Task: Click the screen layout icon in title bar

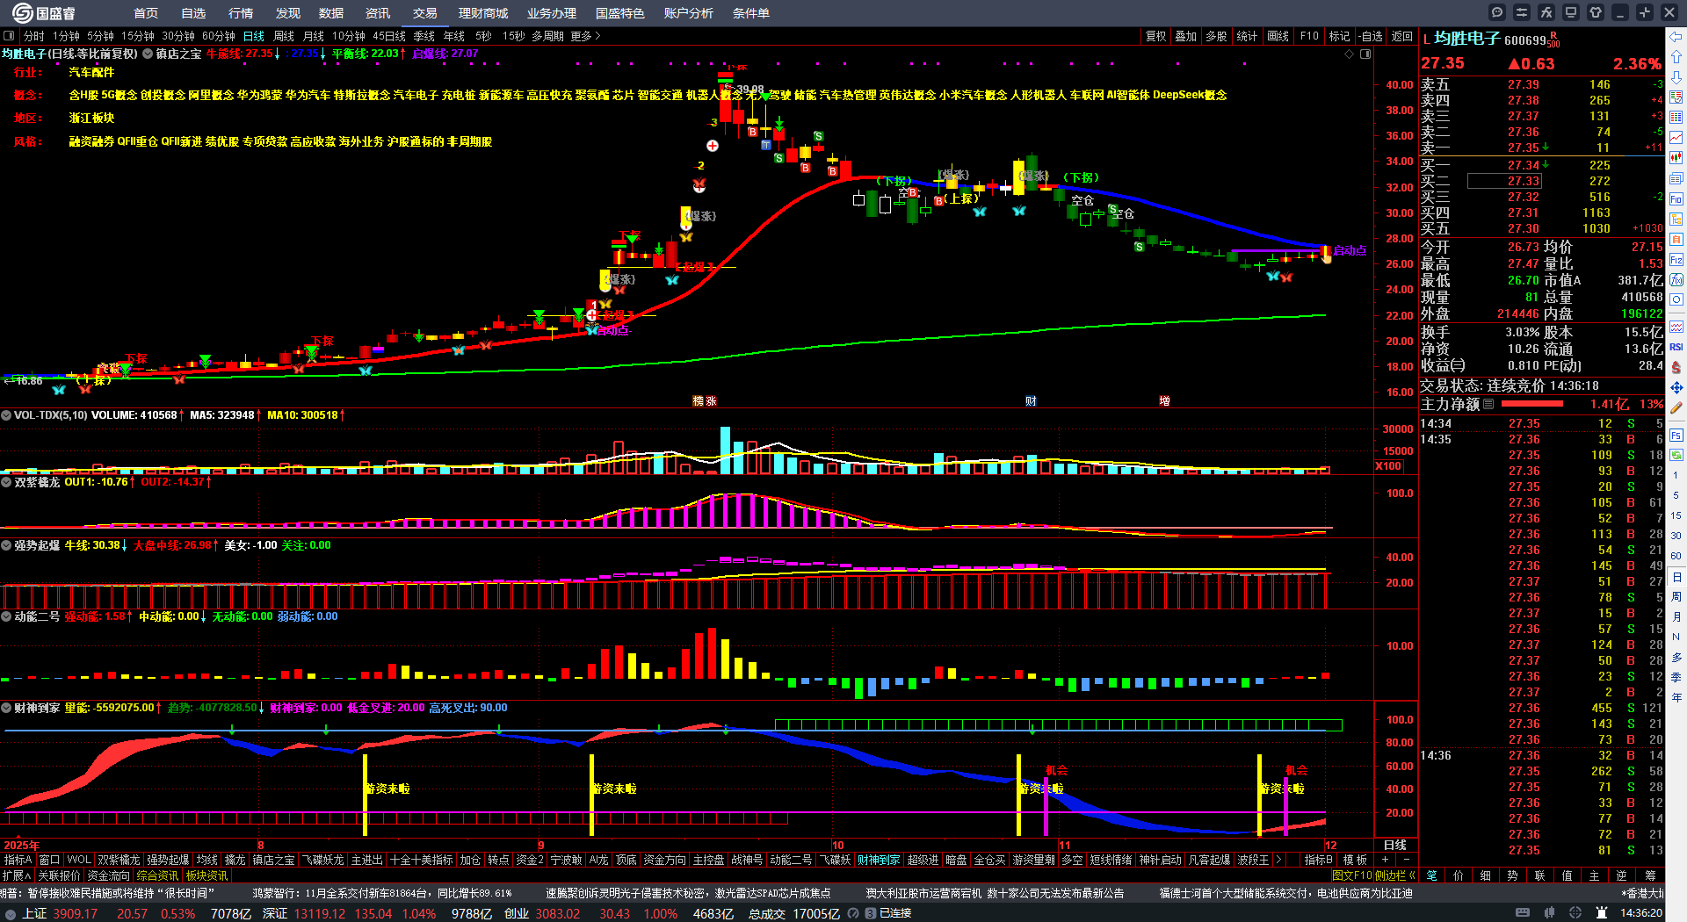Action: click(1571, 12)
